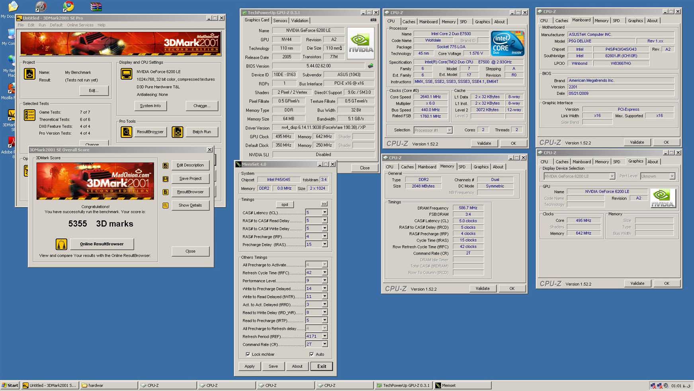Click the floppy icon left of Save Project

[x=166, y=179]
